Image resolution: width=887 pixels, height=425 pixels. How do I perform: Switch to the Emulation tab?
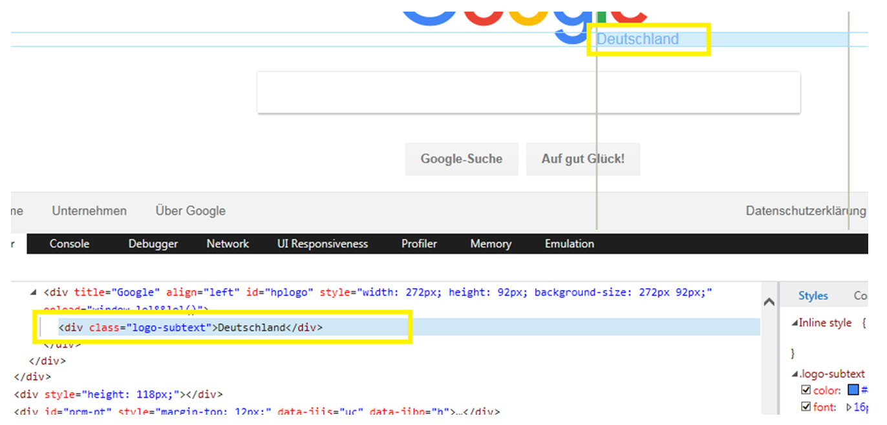coord(569,244)
